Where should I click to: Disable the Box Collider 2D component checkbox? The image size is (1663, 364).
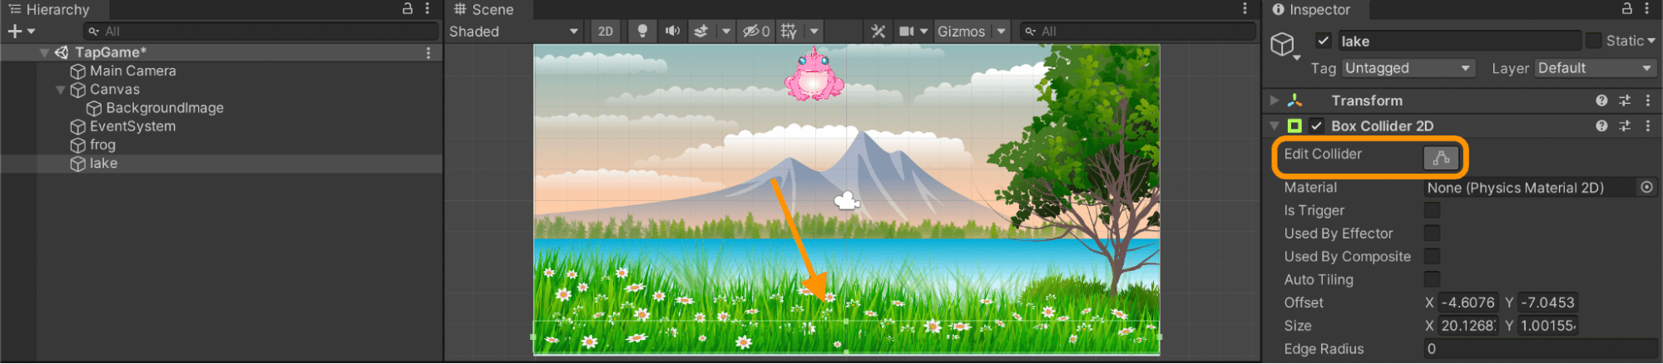pos(1316,125)
